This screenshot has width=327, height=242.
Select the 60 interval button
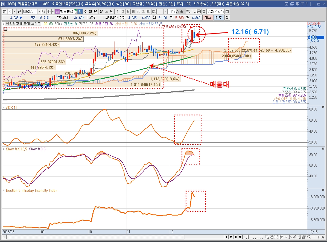[149, 12]
